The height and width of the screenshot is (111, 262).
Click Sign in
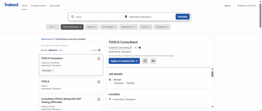(227, 6)
